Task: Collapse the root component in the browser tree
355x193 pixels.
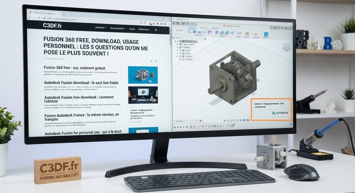Action: coord(175,41)
